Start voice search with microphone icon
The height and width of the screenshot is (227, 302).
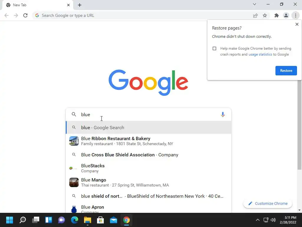pos(223,114)
